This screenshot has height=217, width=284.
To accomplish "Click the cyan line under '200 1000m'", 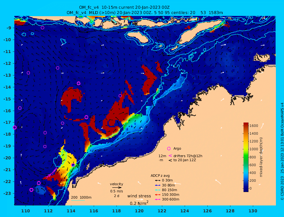I will [x=78, y=200].
